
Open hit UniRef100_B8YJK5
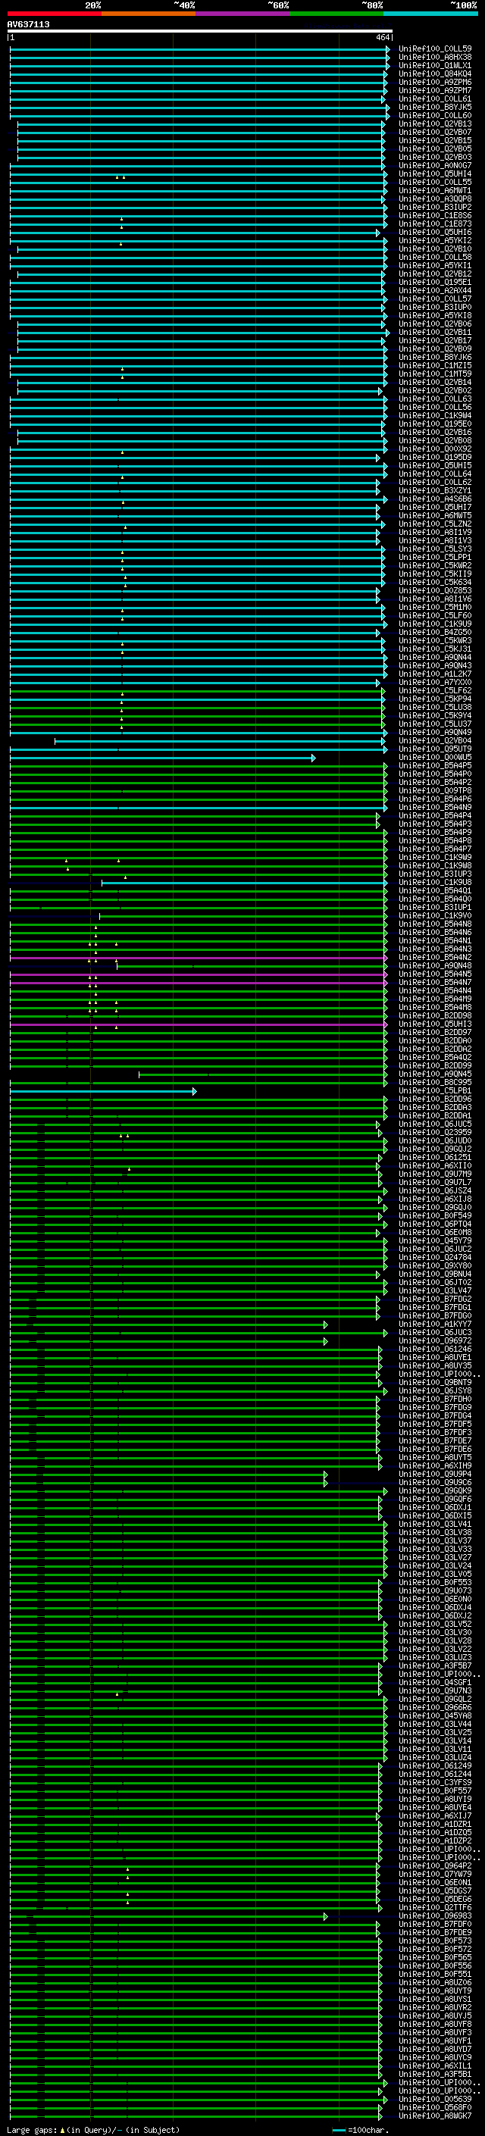click(x=435, y=107)
